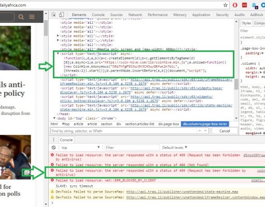Image resolution: width=265 pixels, height=207 pixels.
Task: Click the website search box
Action: tap(7, 17)
